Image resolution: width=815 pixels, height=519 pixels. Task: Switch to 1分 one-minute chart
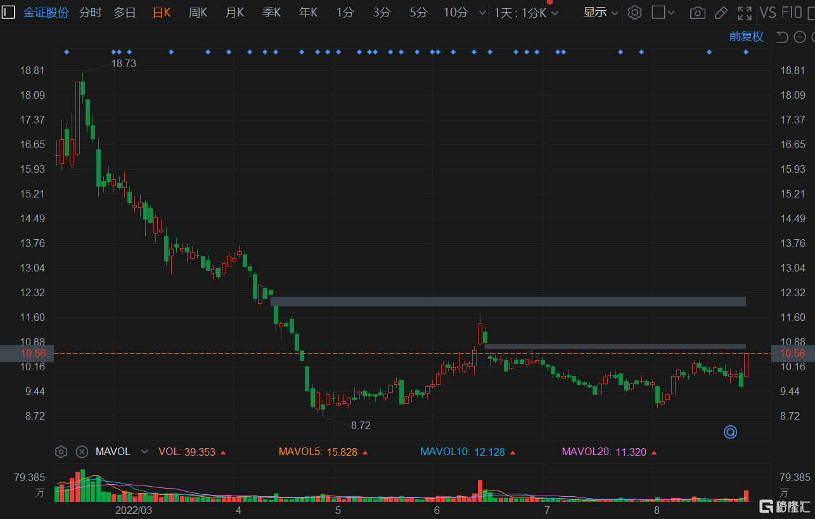(345, 12)
